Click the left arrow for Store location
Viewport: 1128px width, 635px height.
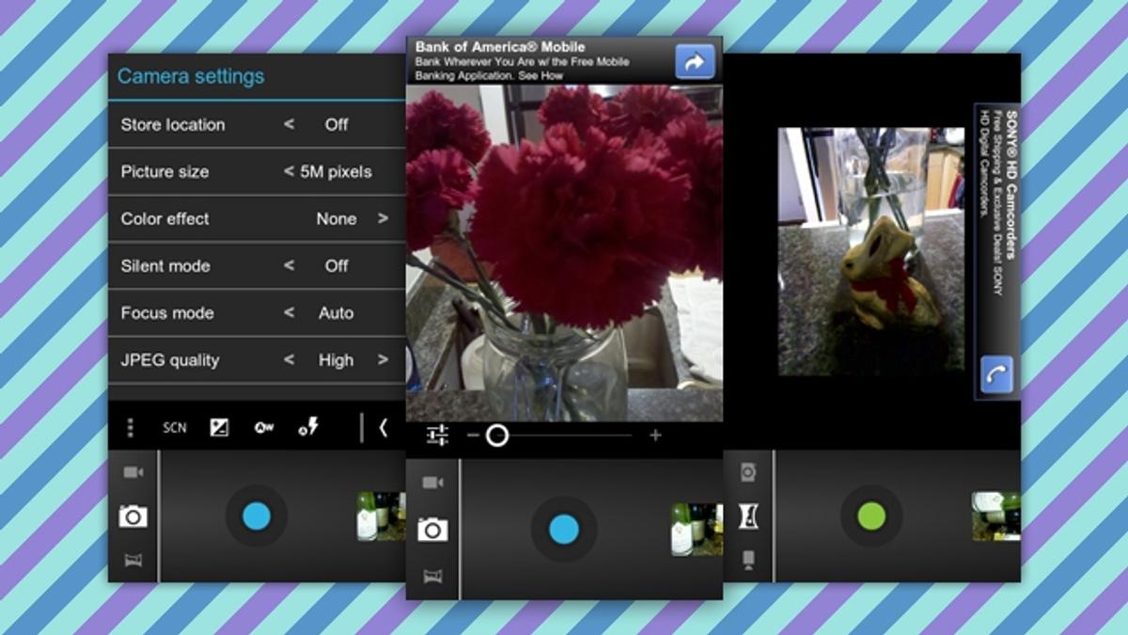click(x=289, y=124)
